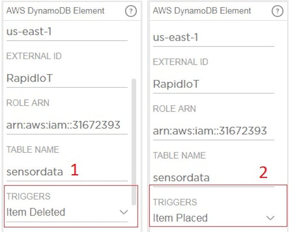Open help icon in left DynamoDB panel

(131, 11)
